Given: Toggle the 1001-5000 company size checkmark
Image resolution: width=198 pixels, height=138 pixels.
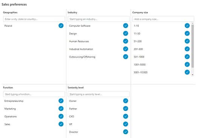Looking at the screenshot, I should 187,64.
